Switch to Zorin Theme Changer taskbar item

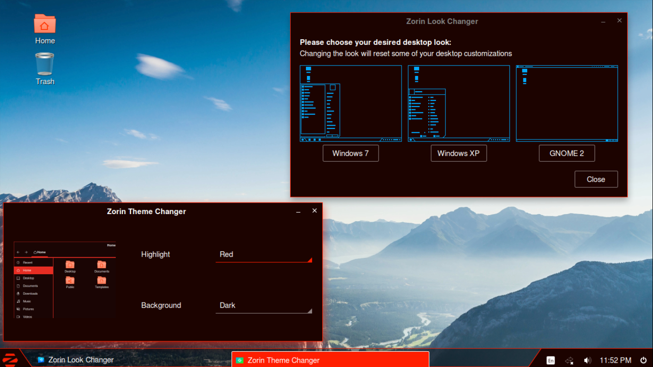click(330, 360)
